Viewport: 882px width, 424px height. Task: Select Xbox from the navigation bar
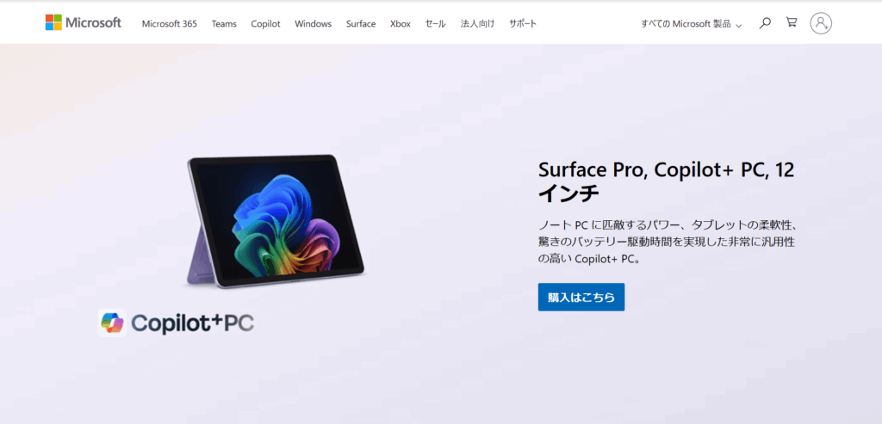coord(400,23)
